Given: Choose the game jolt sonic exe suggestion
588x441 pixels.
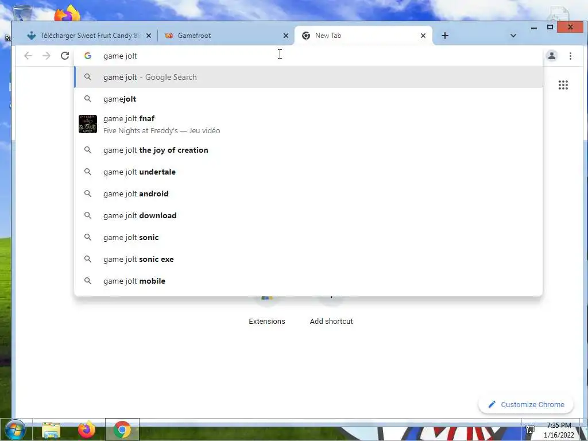Looking at the screenshot, I should click(308, 259).
